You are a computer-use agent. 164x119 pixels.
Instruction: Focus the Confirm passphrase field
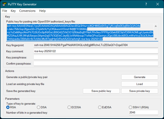click(x=96, y=64)
